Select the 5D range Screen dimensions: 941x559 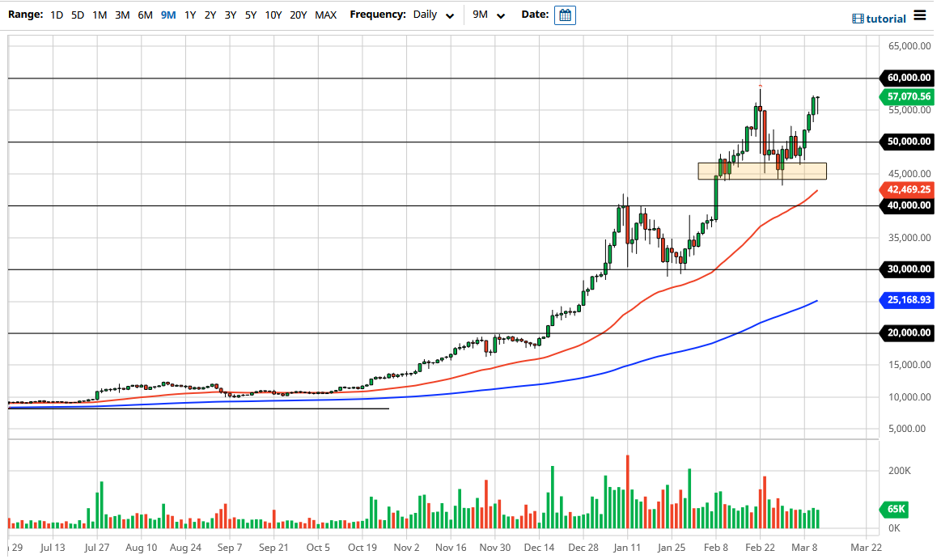(x=77, y=15)
